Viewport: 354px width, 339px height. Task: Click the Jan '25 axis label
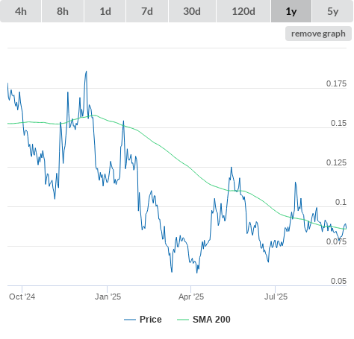(108, 297)
